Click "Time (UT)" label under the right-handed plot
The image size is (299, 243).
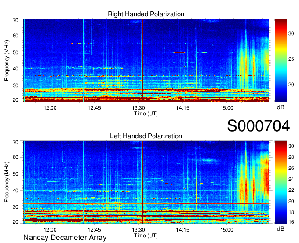point(146,114)
